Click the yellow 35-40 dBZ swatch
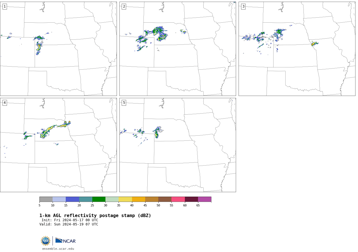Image resolution: width=358 pixels, height=252 pixels. (125, 199)
